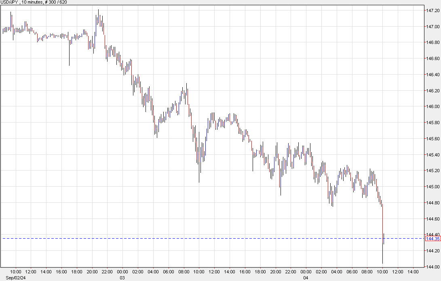The image size is (441, 281).
Task: Click the 00:00 time label above 03
Action: pos(122,272)
